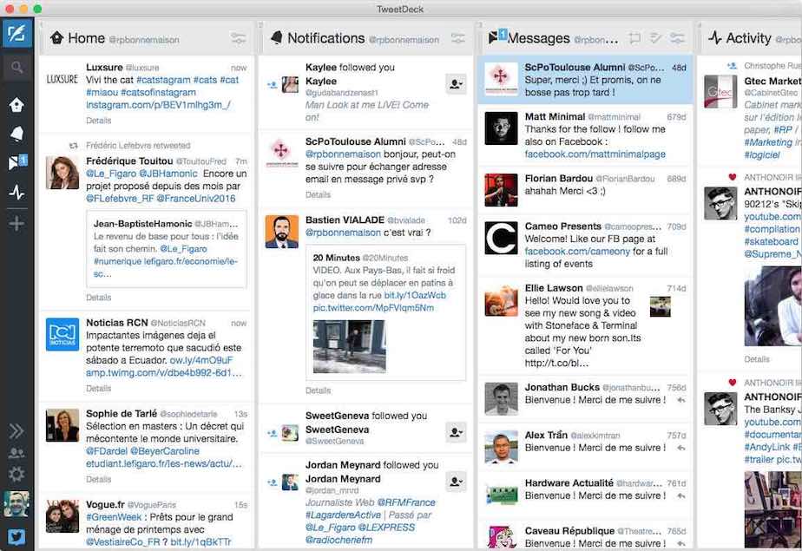Image resolution: width=802 pixels, height=551 pixels.
Task: Click Bastien VIALADE's profile picture
Action: coord(282,232)
